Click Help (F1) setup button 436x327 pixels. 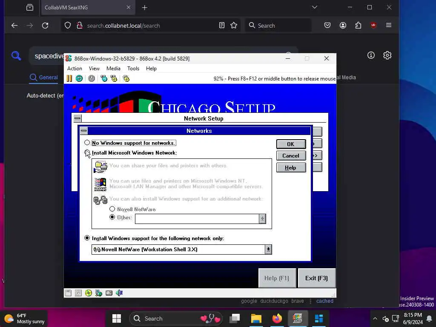[277, 278]
